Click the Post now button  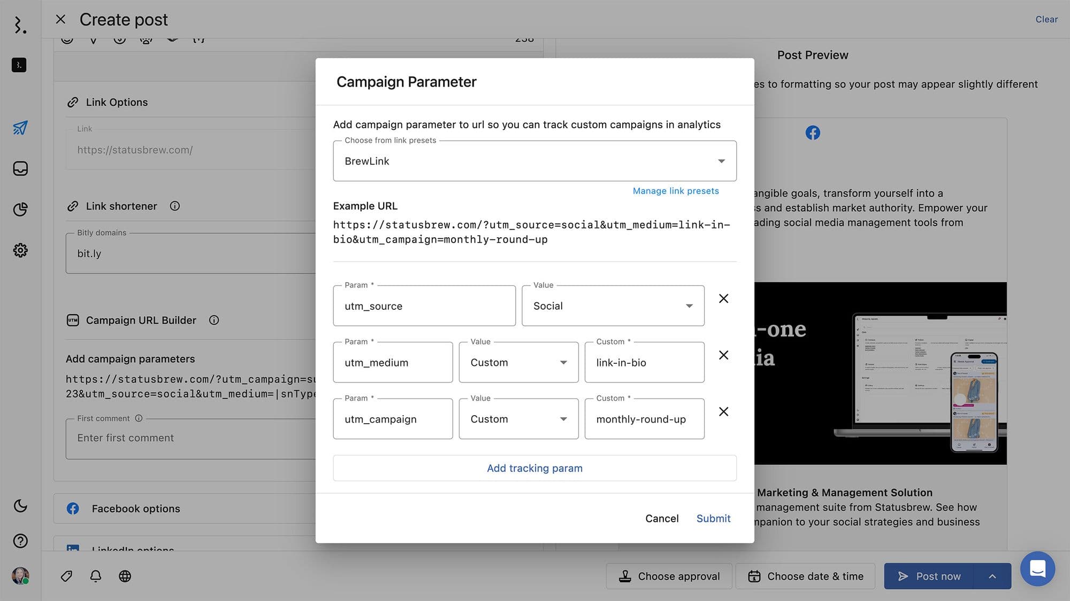(x=929, y=576)
